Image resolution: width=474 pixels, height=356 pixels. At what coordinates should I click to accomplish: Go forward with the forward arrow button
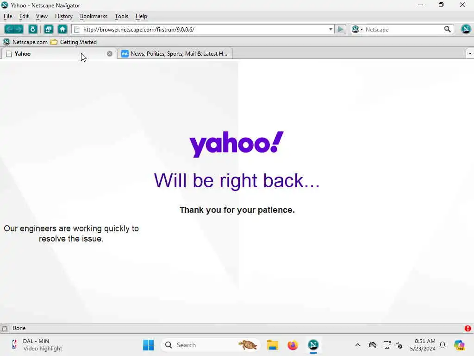(x=19, y=29)
